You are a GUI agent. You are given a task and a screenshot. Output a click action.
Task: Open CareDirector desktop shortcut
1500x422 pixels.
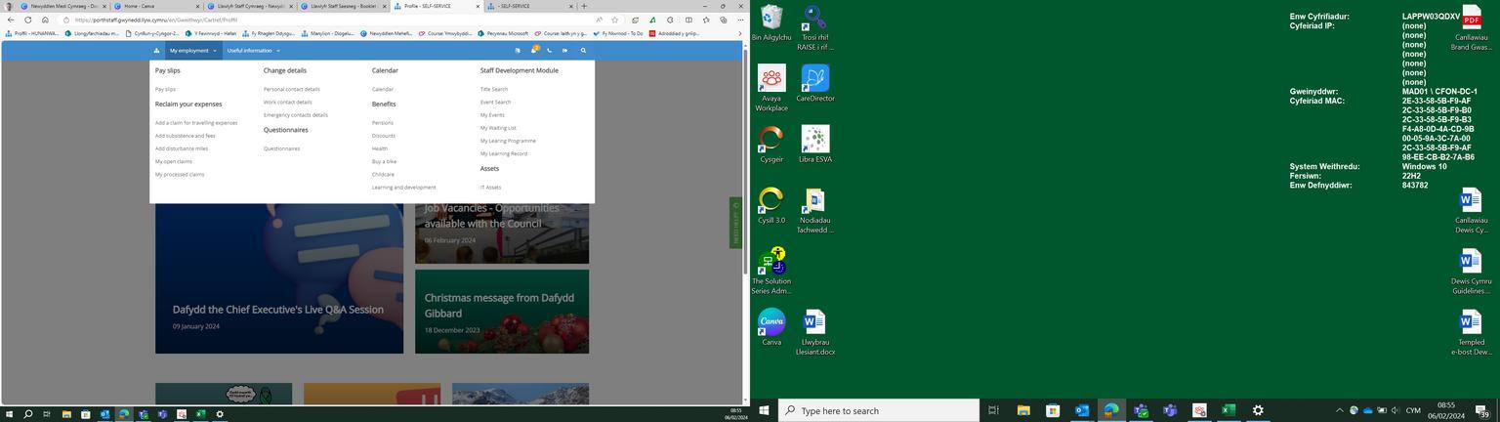coord(815,84)
